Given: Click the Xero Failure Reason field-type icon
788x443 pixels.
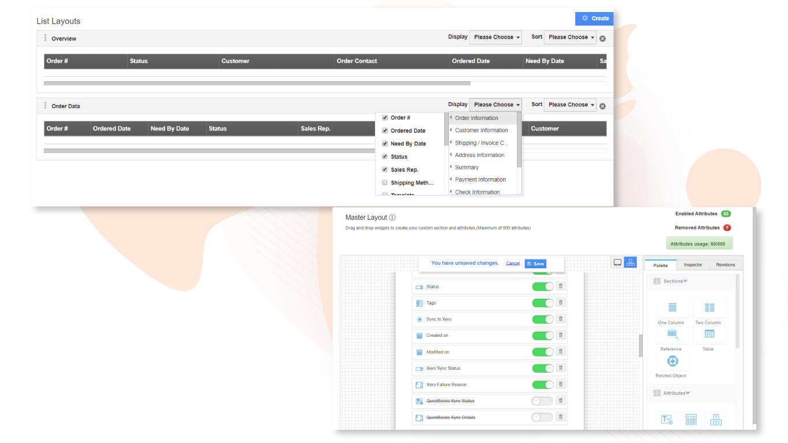Looking at the screenshot, I should click(419, 385).
